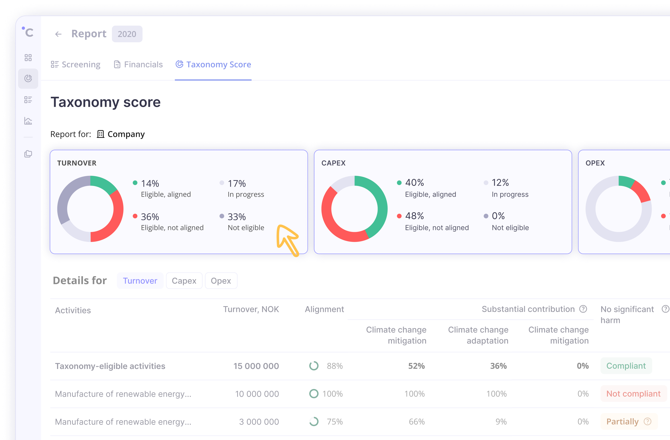Click the 88% alignment progress ring

pos(314,366)
